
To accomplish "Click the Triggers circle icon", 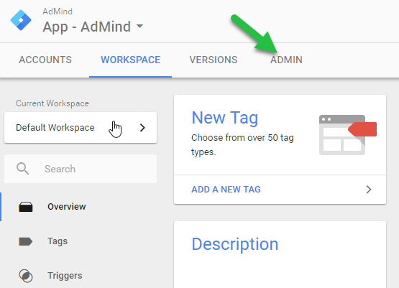I will click(26, 276).
